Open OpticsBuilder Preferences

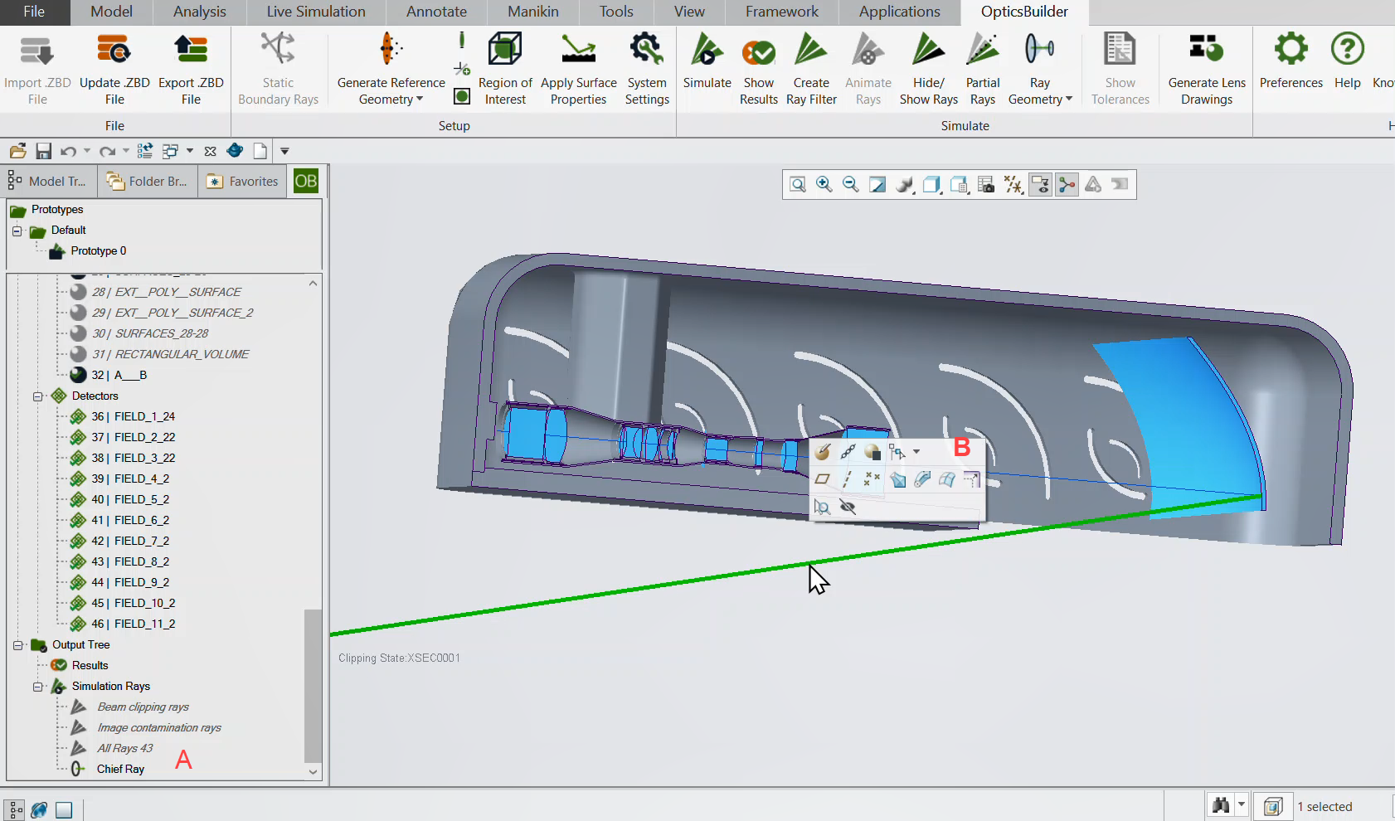(1290, 61)
